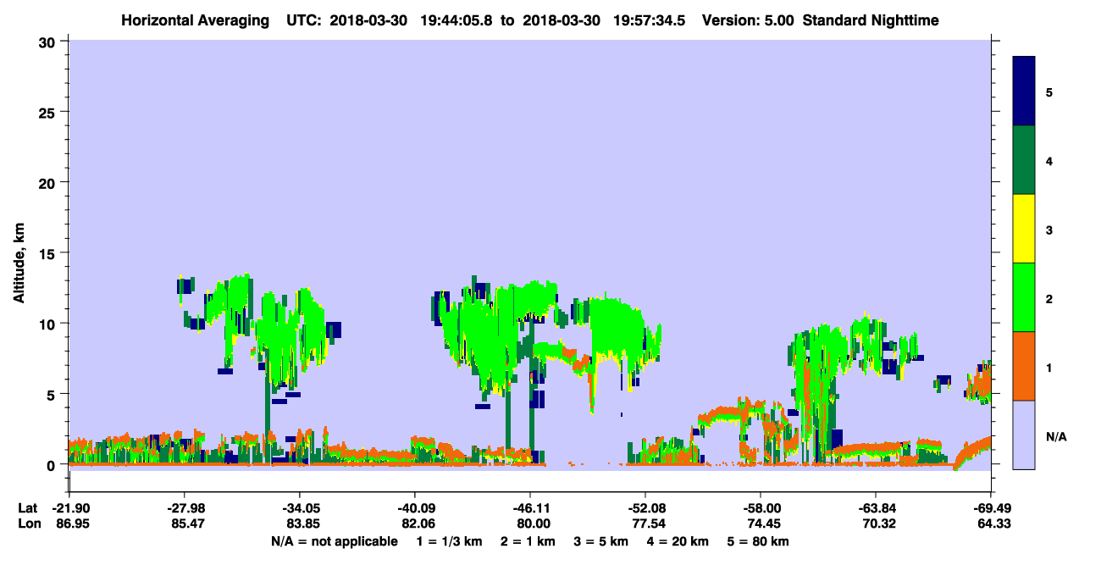The height and width of the screenshot is (565, 1101).
Task: Click the bright green color bar segment labeled 2
Action: [x=1024, y=297]
